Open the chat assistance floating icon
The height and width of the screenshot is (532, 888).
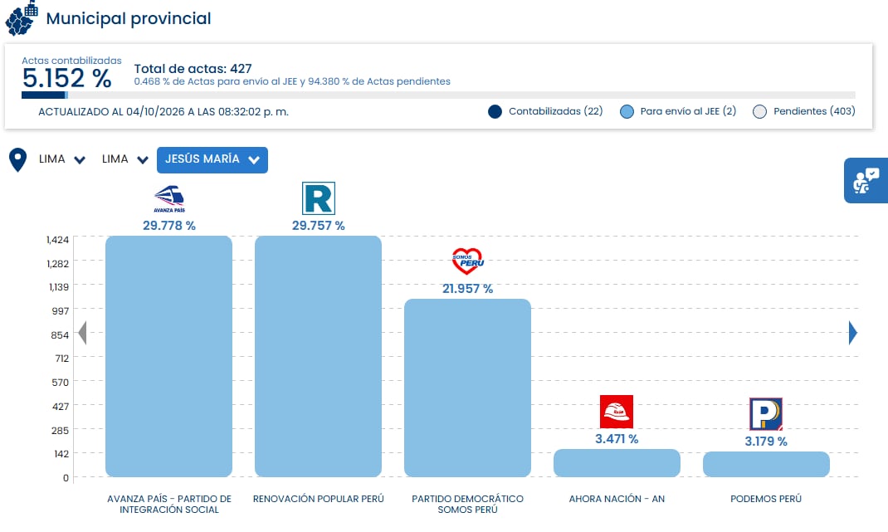coord(866,180)
